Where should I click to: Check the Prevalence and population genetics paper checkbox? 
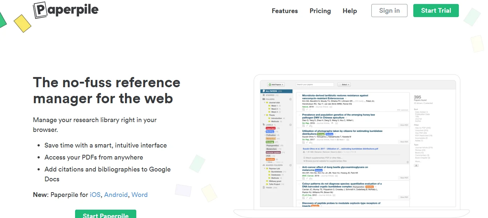click(300, 115)
